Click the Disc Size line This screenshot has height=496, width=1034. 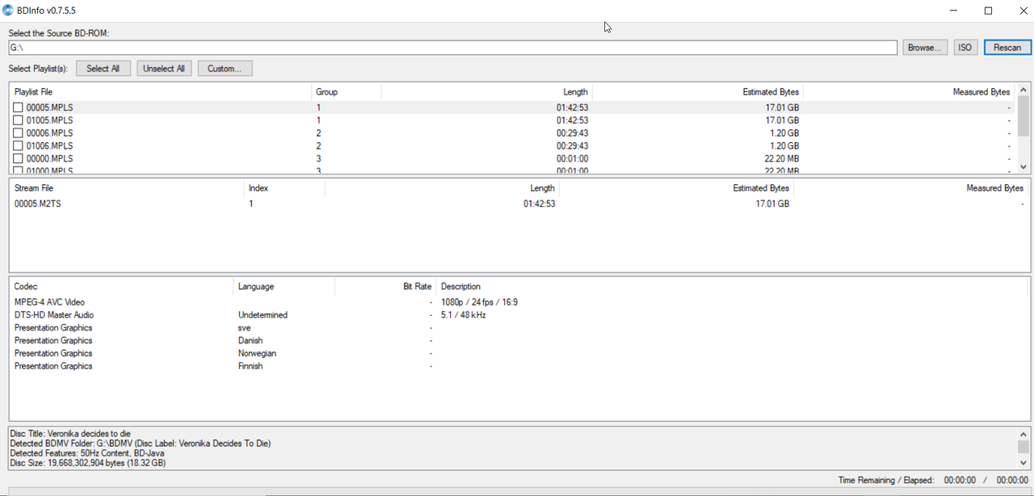click(88, 464)
